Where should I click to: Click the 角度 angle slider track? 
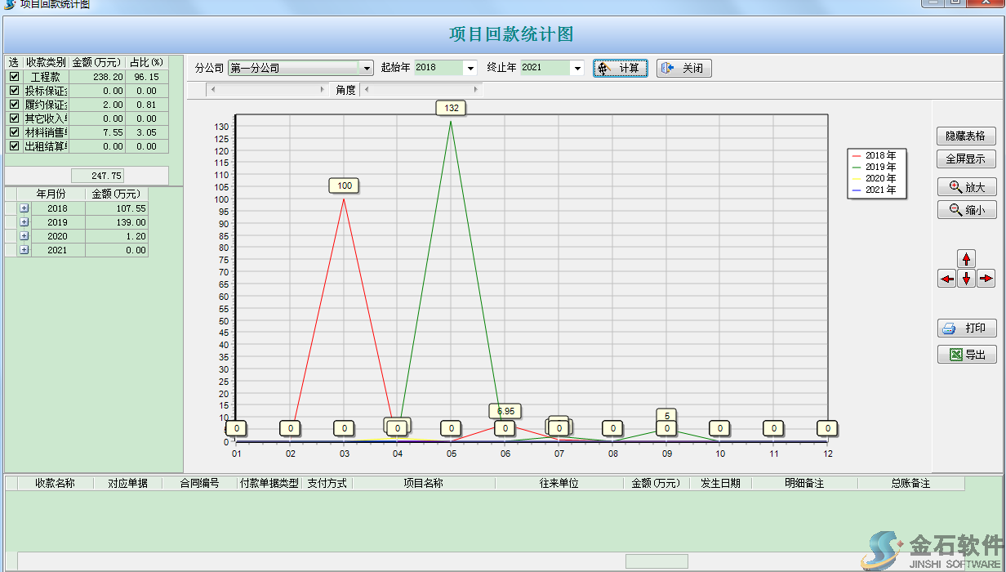[421, 90]
